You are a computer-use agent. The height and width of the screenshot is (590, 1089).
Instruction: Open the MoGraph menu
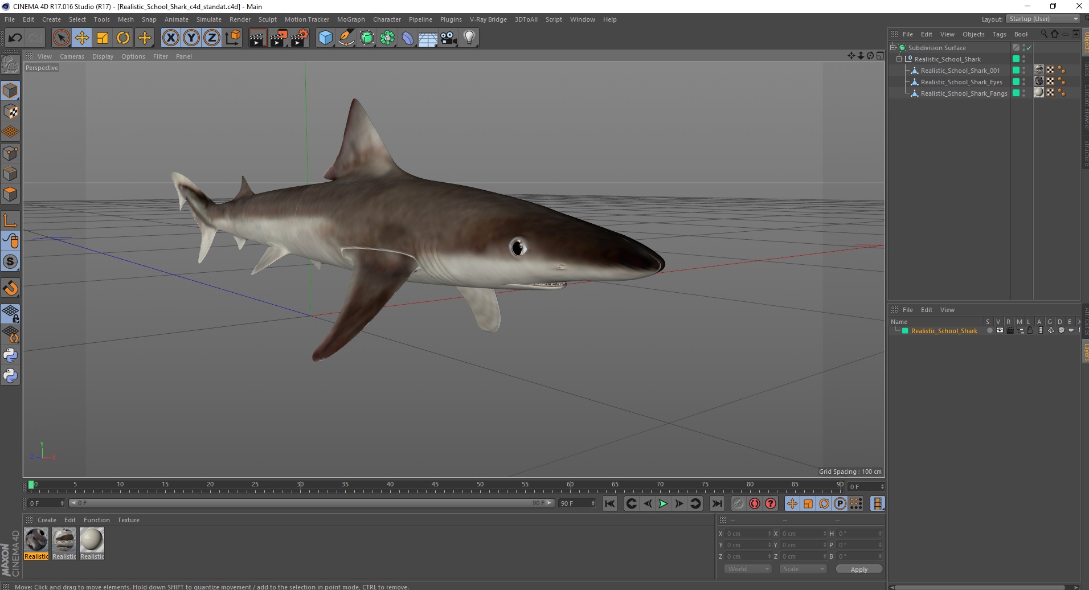pyautogui.click(x=351, y=19)
